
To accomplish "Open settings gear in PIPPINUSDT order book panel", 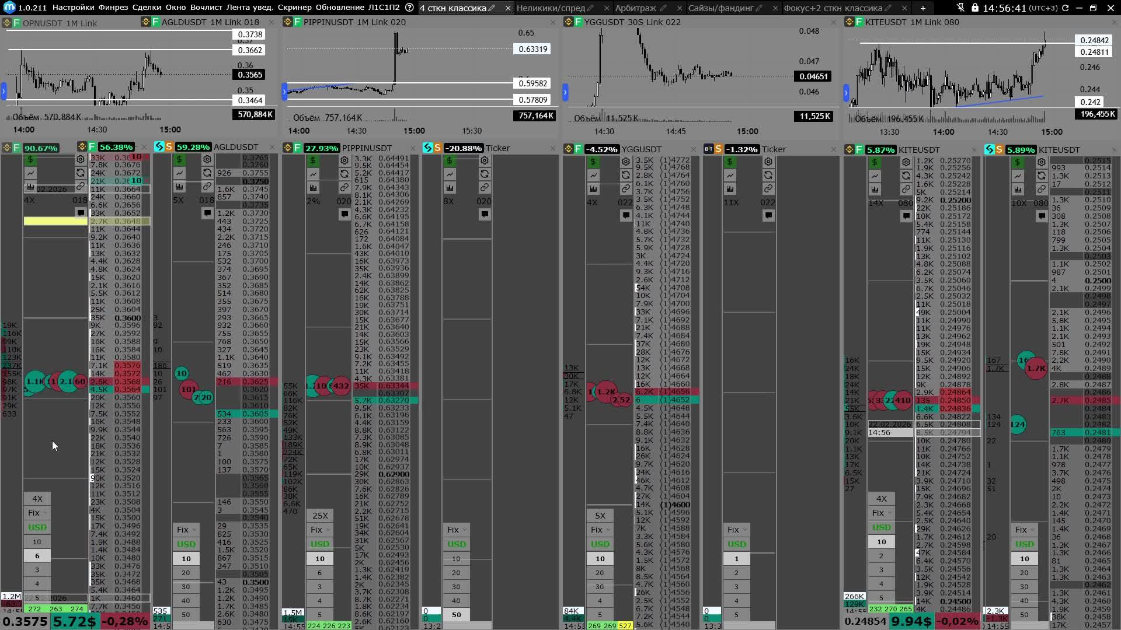I will 344,160.
